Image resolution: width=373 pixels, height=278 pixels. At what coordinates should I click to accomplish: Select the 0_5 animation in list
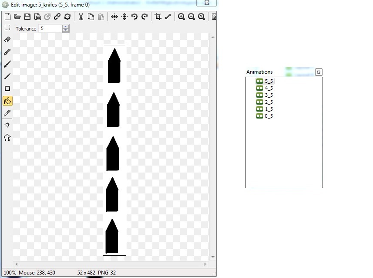[269, 116]
